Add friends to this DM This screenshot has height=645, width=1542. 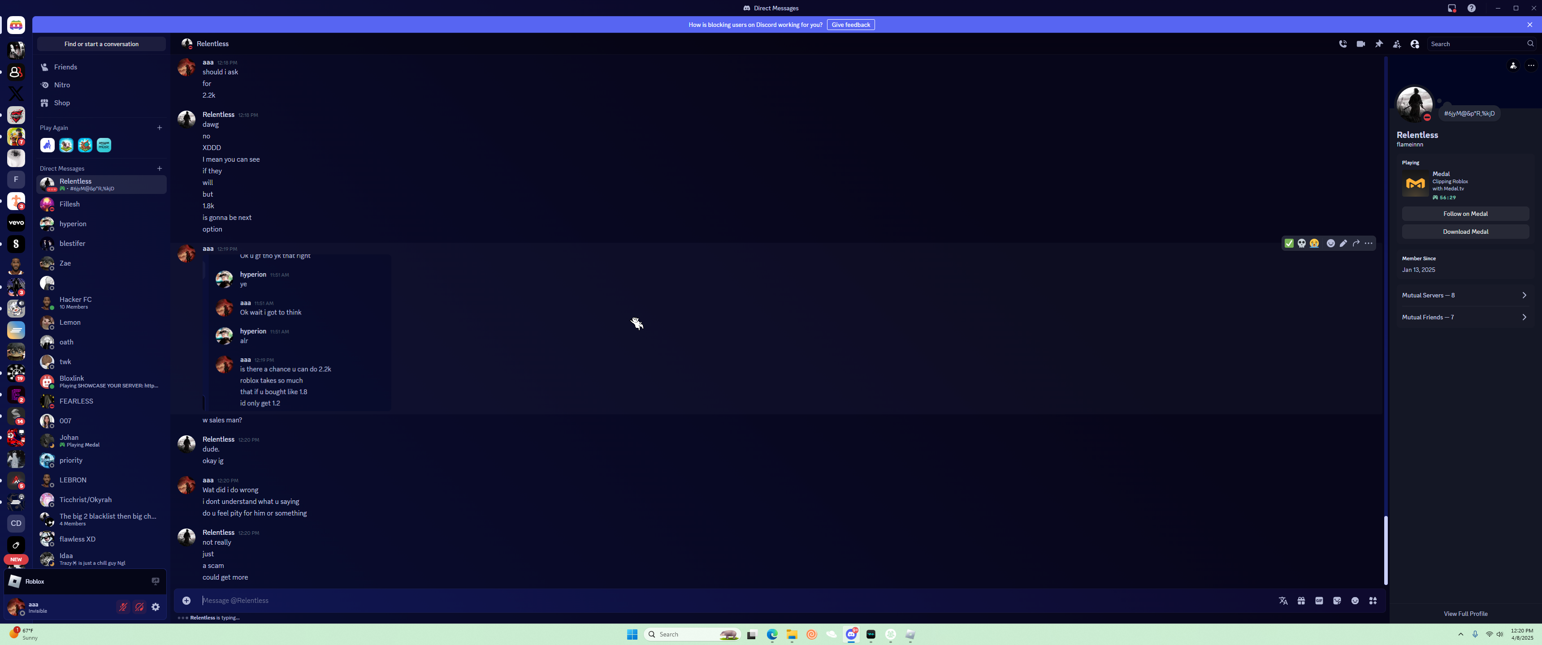1396,44
